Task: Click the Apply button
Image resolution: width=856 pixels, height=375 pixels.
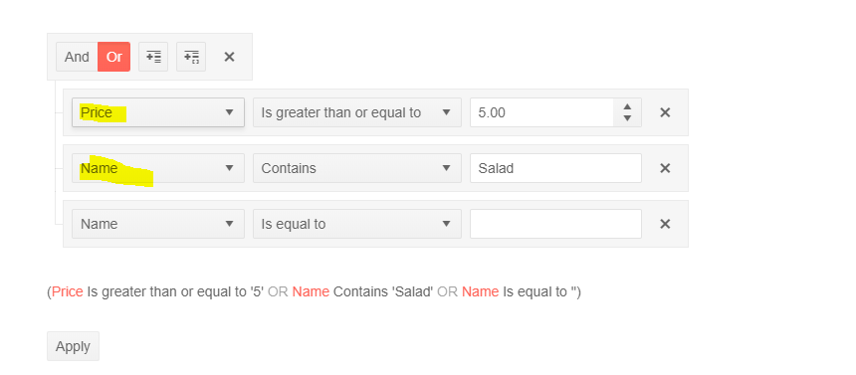Action: (x=73, y=346)
